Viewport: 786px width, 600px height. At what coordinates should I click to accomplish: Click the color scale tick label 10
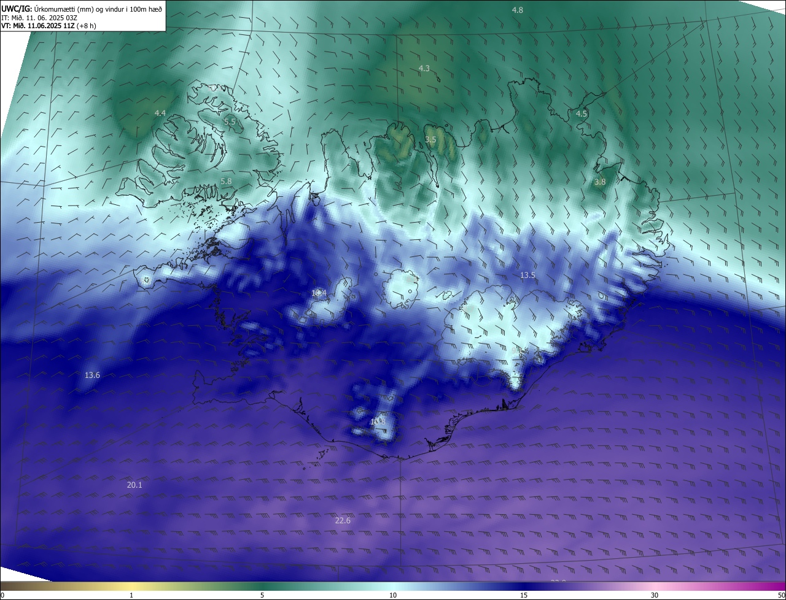click(393, 595)
